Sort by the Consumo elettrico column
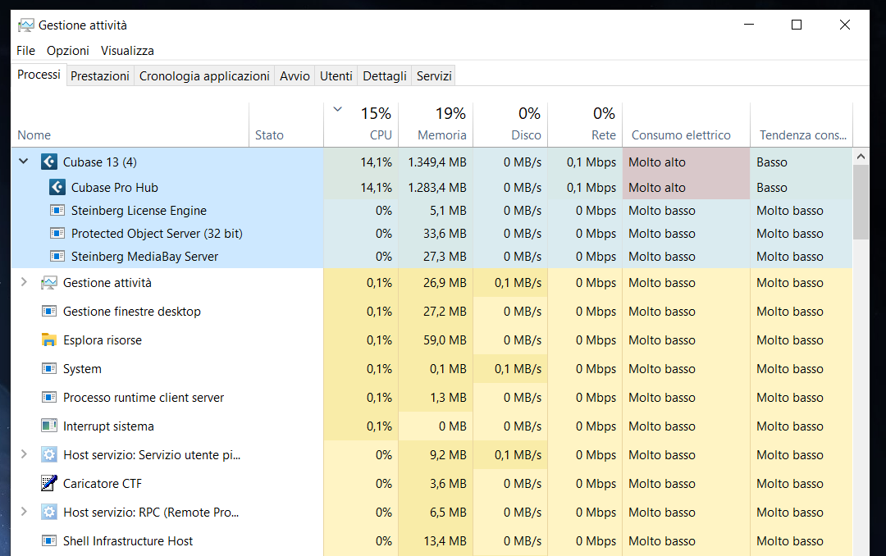Image resolution: width=886 pixels, height=556 pixels. coord(681,135)
